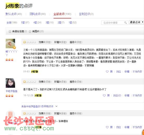Expand 来自卡哇伊鱼鱼的1条早期点评
The image size is (144, 135).
[x=39, y=106]
